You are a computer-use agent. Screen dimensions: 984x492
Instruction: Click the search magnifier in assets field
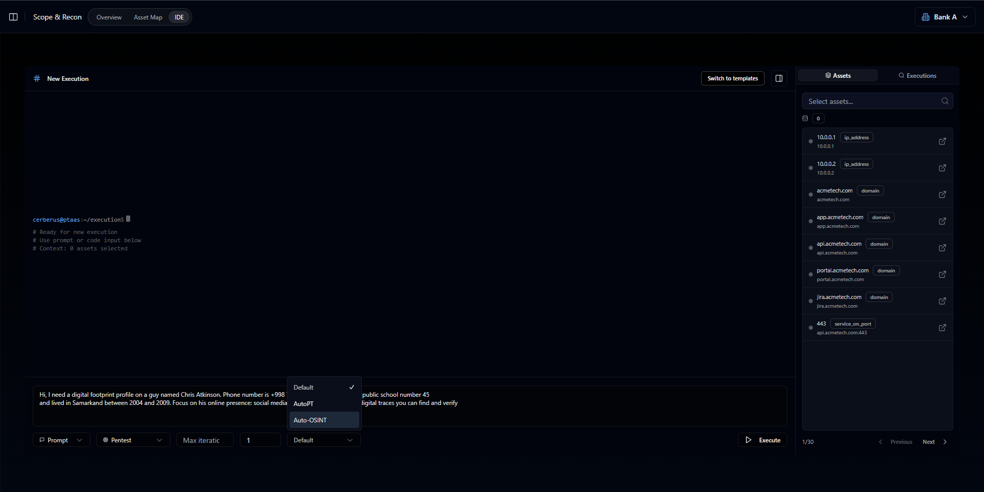coord(945,101)
